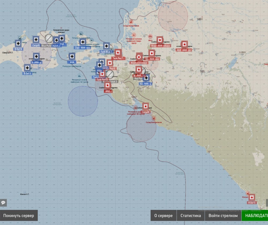Click the Направление удара красных label
This screenshot has width=268, height=225.
tap(61, 31)
